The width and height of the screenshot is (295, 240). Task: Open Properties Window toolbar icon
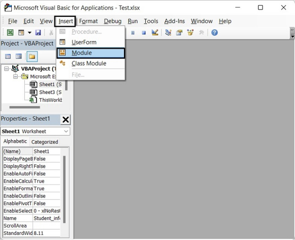[179, 32]
